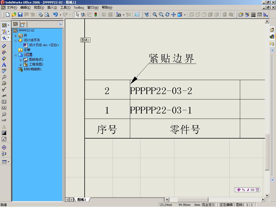276x207 pixels.
Task: Print the drawing using the printer icon
Action: [41, 15]
